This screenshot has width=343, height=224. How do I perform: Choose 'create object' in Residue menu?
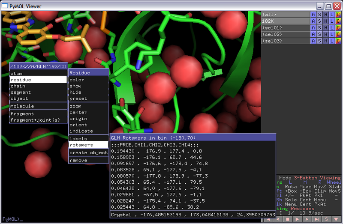pyautogui.click(x=88, y=152)
